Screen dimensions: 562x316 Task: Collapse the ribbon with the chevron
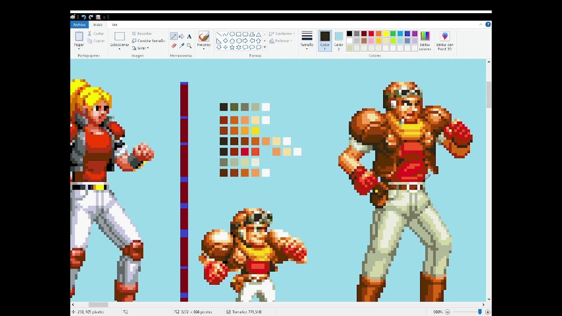click(481, 25)
